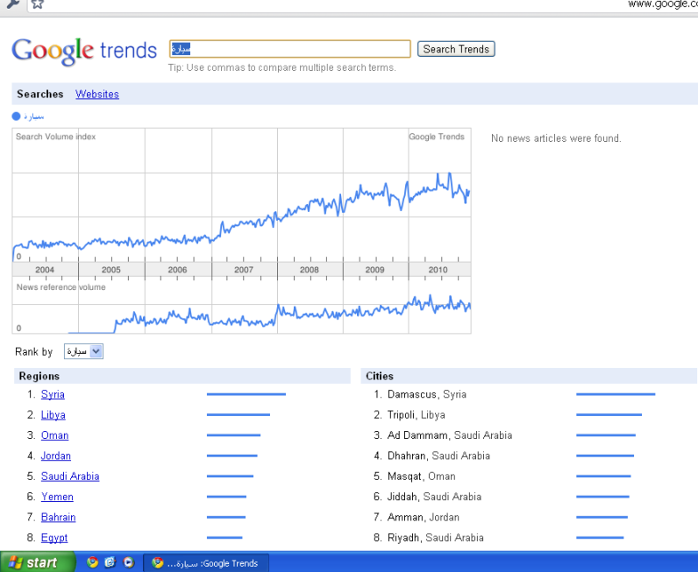698x572 pixels.
Task: Open the Egypt region link
Action: tap(54, 538)
